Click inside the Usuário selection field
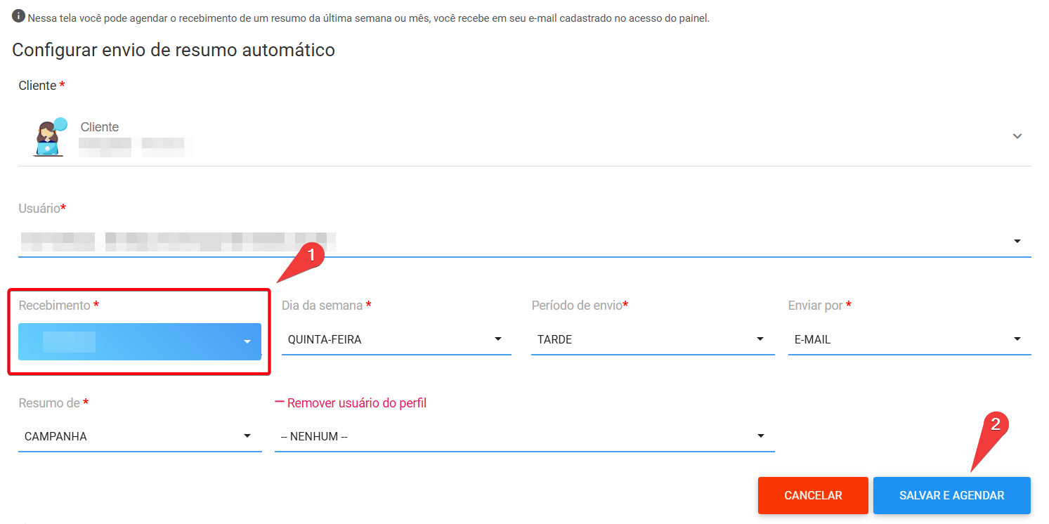 pos(492,242)
